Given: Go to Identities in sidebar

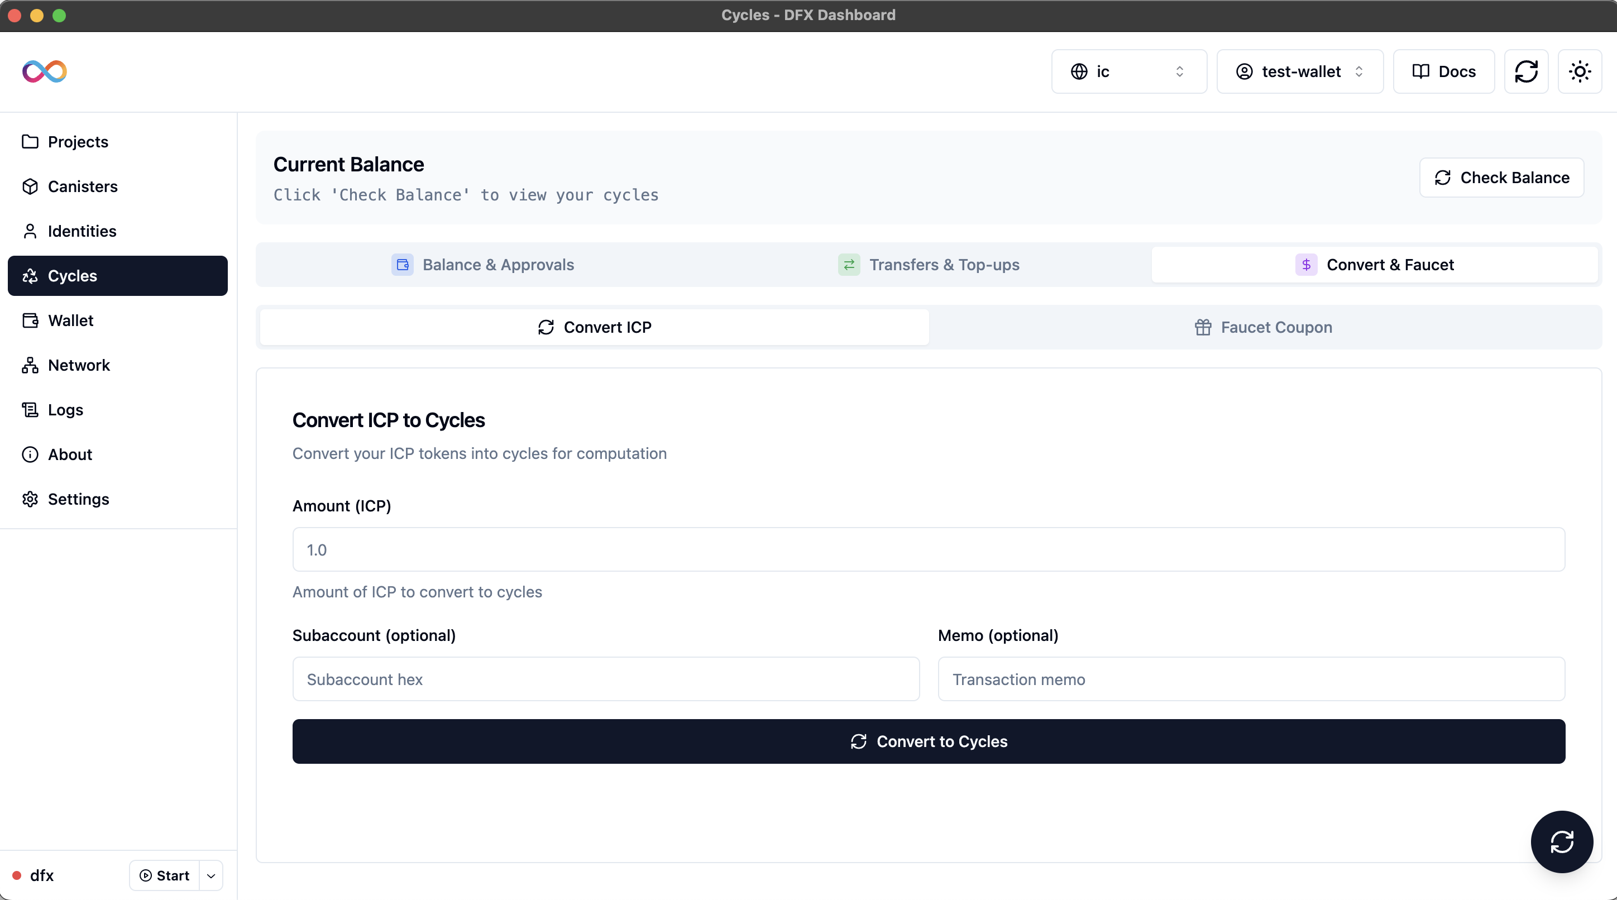Looking at the screenshot, I should (x=82, y=231).
